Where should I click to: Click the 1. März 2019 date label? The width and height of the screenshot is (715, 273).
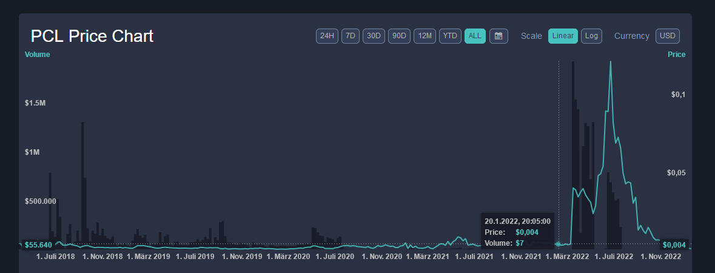(x=148, y=257)
